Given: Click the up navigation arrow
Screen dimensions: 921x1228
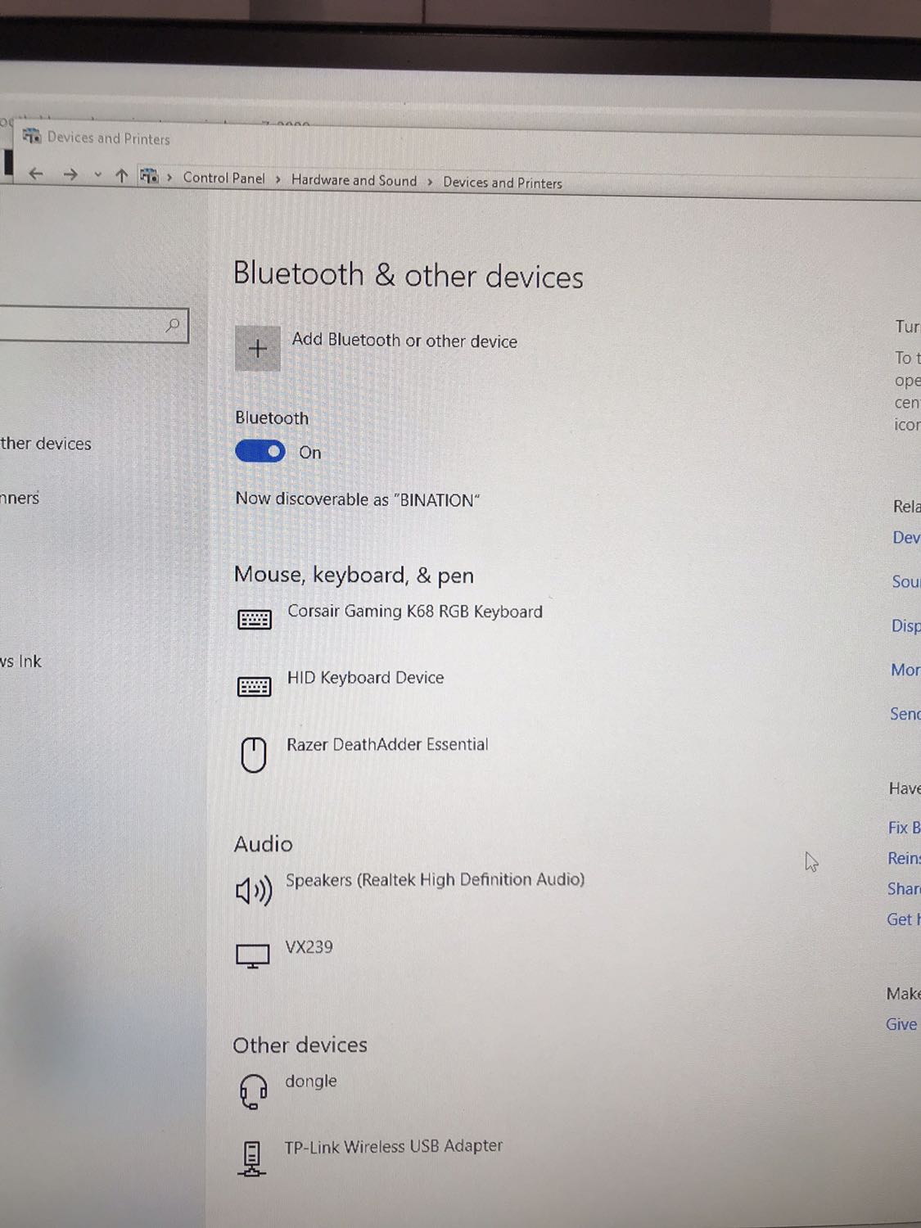Looking at the screenshot, I should (x=121, y=174).
